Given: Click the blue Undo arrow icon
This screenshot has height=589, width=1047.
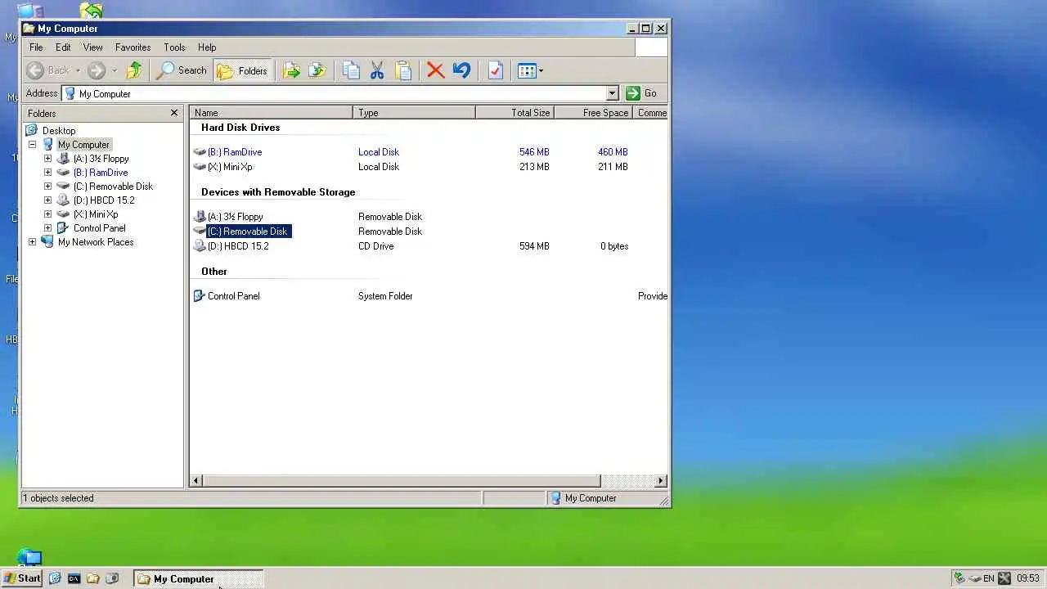Looking at the screenshot, I should [461, 70].
